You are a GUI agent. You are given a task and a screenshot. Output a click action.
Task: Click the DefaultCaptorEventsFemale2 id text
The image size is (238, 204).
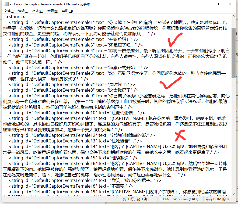63,40
